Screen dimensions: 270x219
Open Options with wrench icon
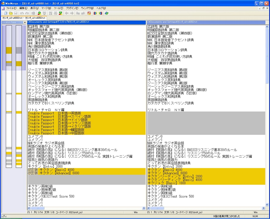(89, 13)
